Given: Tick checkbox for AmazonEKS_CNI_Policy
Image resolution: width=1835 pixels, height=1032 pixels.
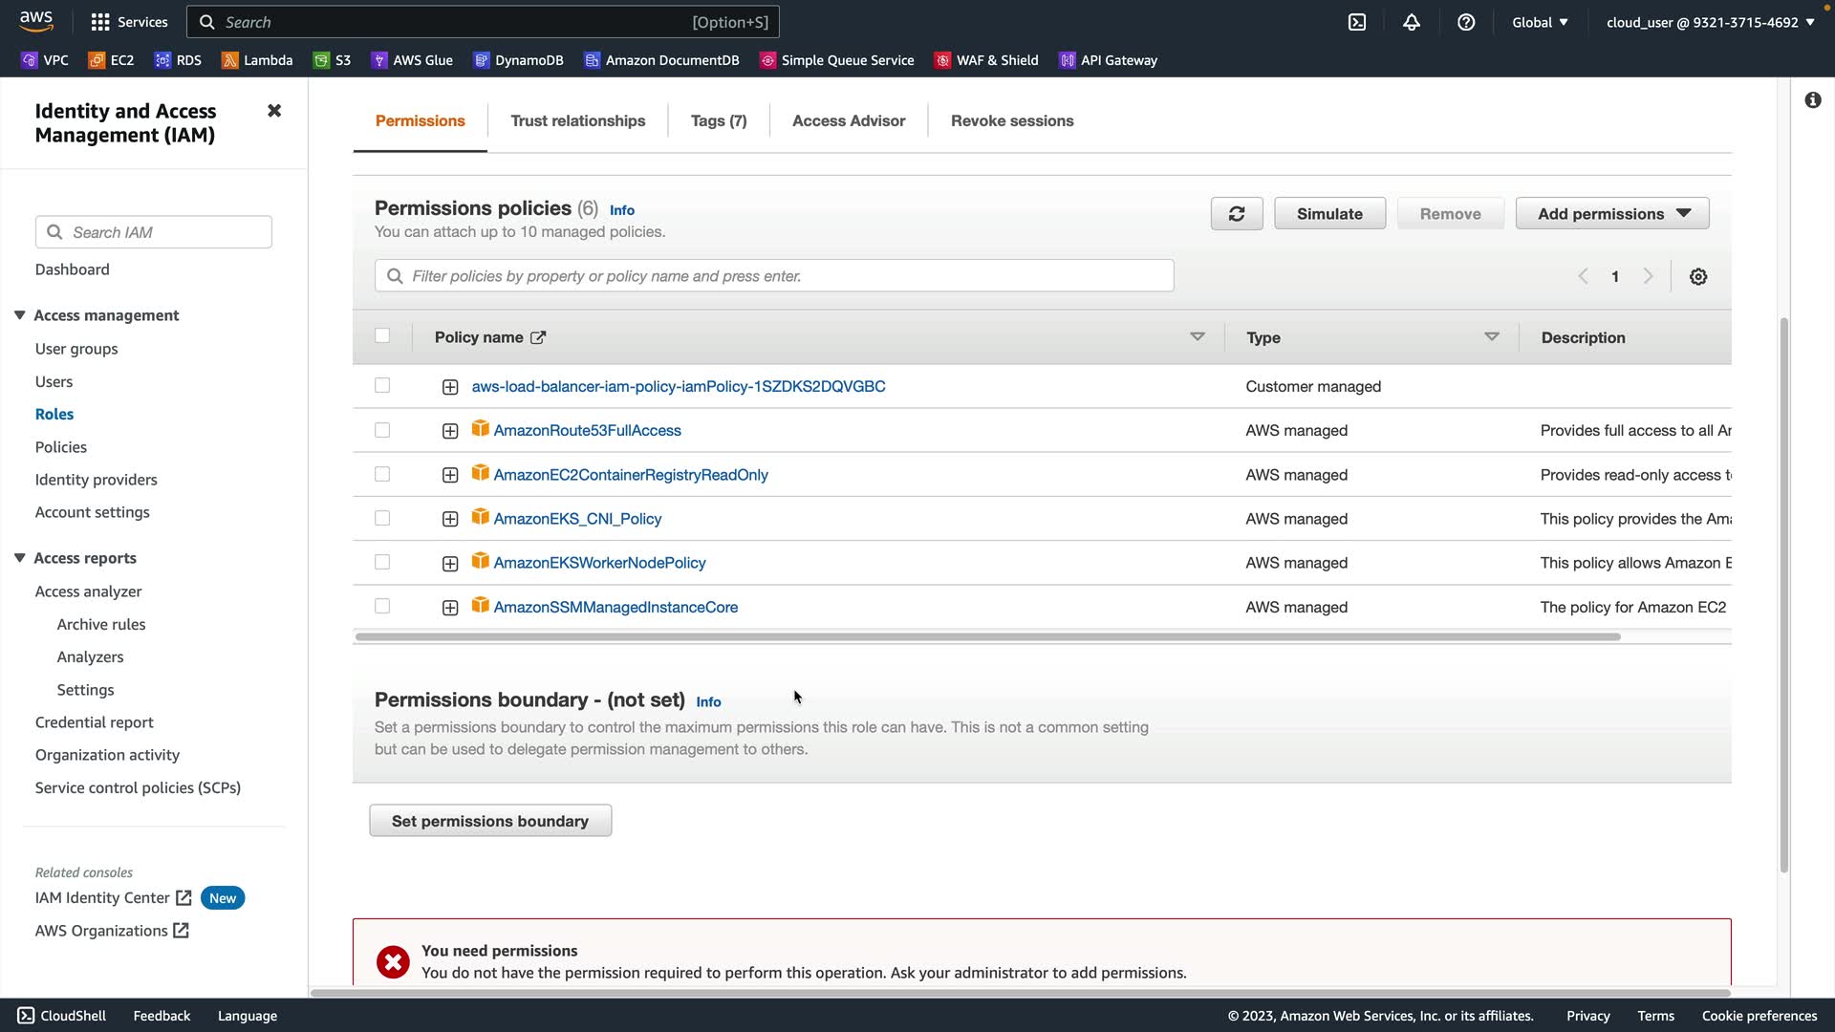Looking at the screenshot, I should click(382, 518).
